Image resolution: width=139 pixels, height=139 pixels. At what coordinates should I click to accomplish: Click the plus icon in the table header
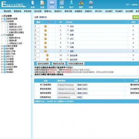point(49,22)
